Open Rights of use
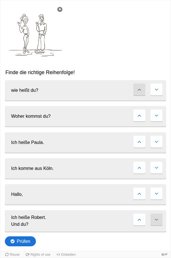This screenshot has width=171, height=258. [x=38, y=254]
